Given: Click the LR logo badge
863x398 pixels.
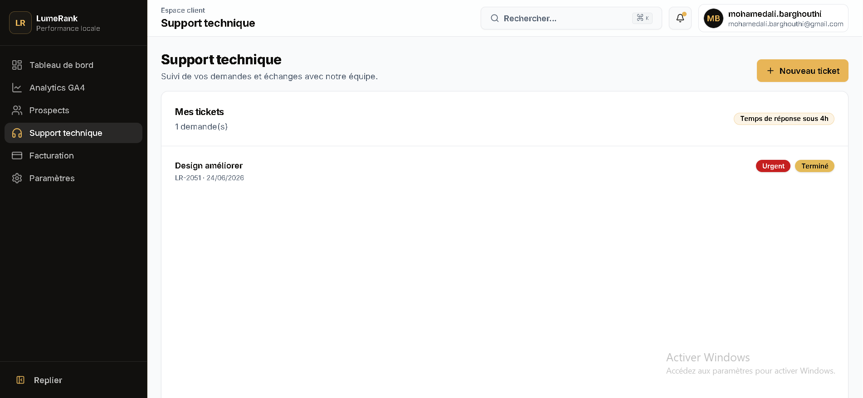Looking at the screenshot, I should point(20,23).
